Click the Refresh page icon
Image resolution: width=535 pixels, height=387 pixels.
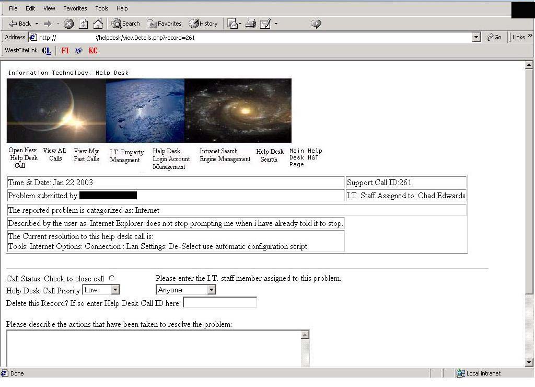(x=83, y=24)
